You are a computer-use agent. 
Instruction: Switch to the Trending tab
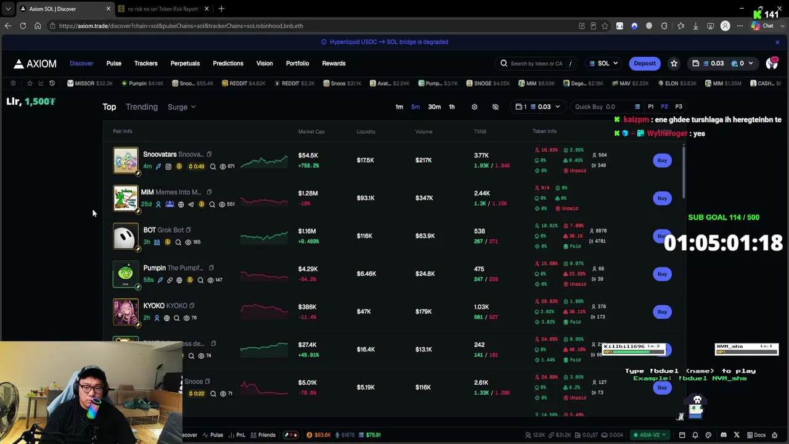(x=142, y=107)
